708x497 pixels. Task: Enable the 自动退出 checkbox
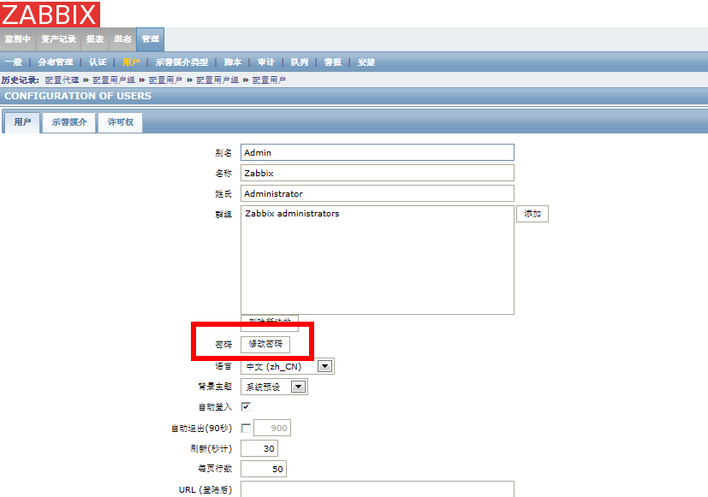pyautogui.click(x=246, y=428)
